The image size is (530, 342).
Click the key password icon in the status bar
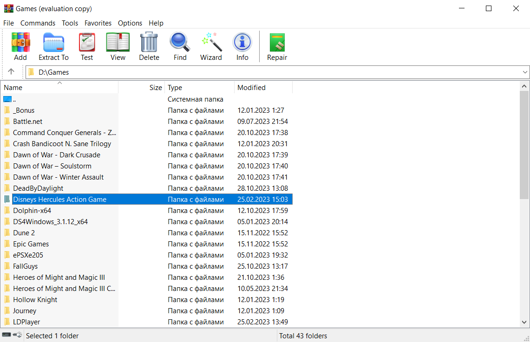click(17, 335)
